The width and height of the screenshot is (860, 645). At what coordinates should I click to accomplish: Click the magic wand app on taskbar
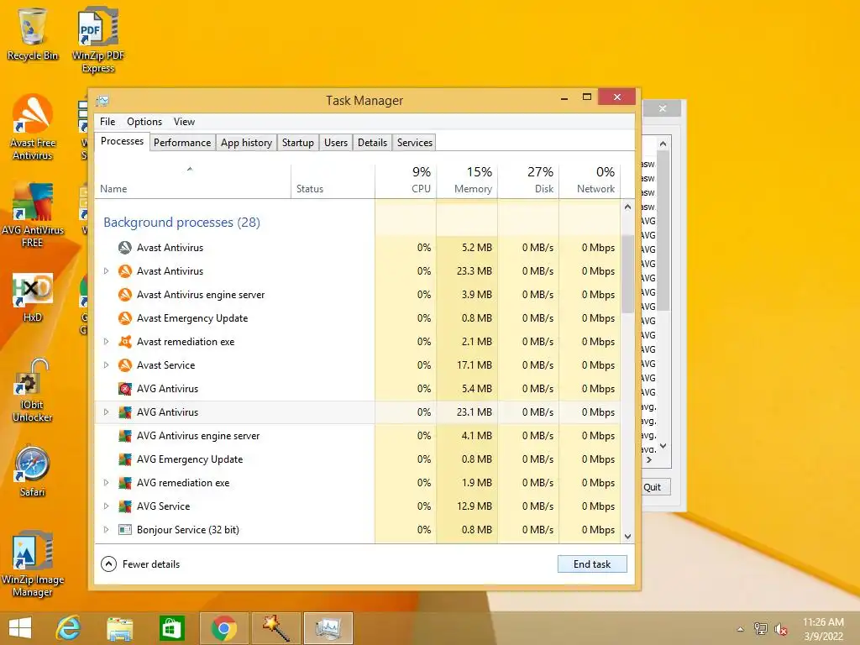(275, 628)
